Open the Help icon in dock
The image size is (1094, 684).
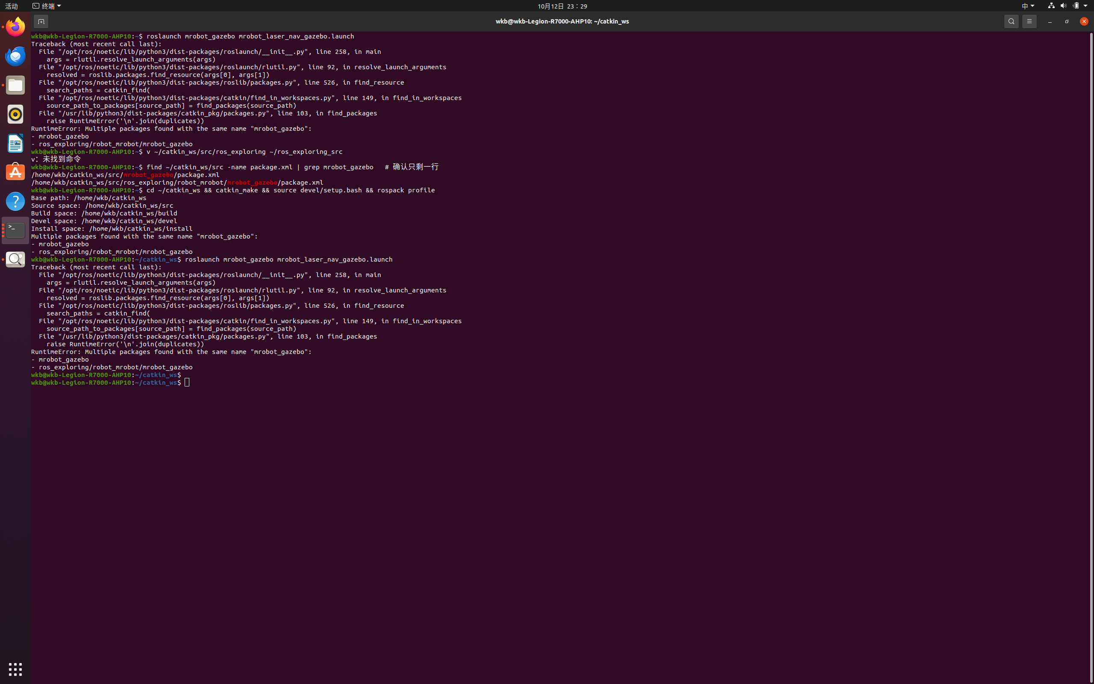15,201
